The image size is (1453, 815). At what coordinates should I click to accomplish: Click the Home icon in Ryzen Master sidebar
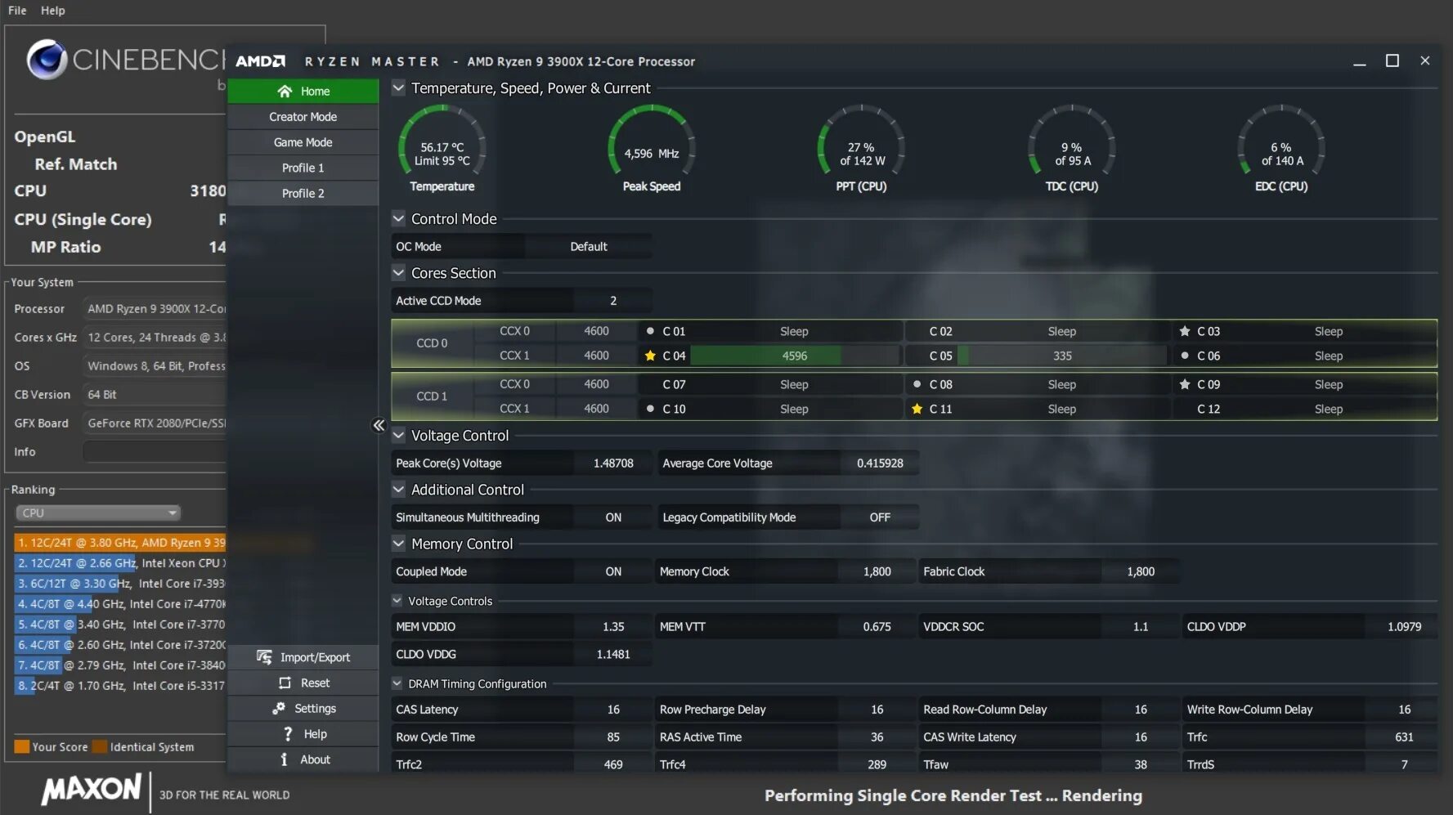coord(285,92)
